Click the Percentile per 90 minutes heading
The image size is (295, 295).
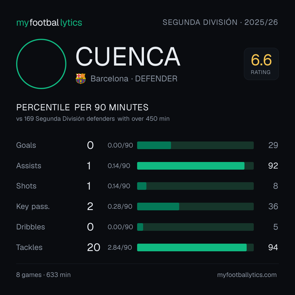tap(82, 107)
